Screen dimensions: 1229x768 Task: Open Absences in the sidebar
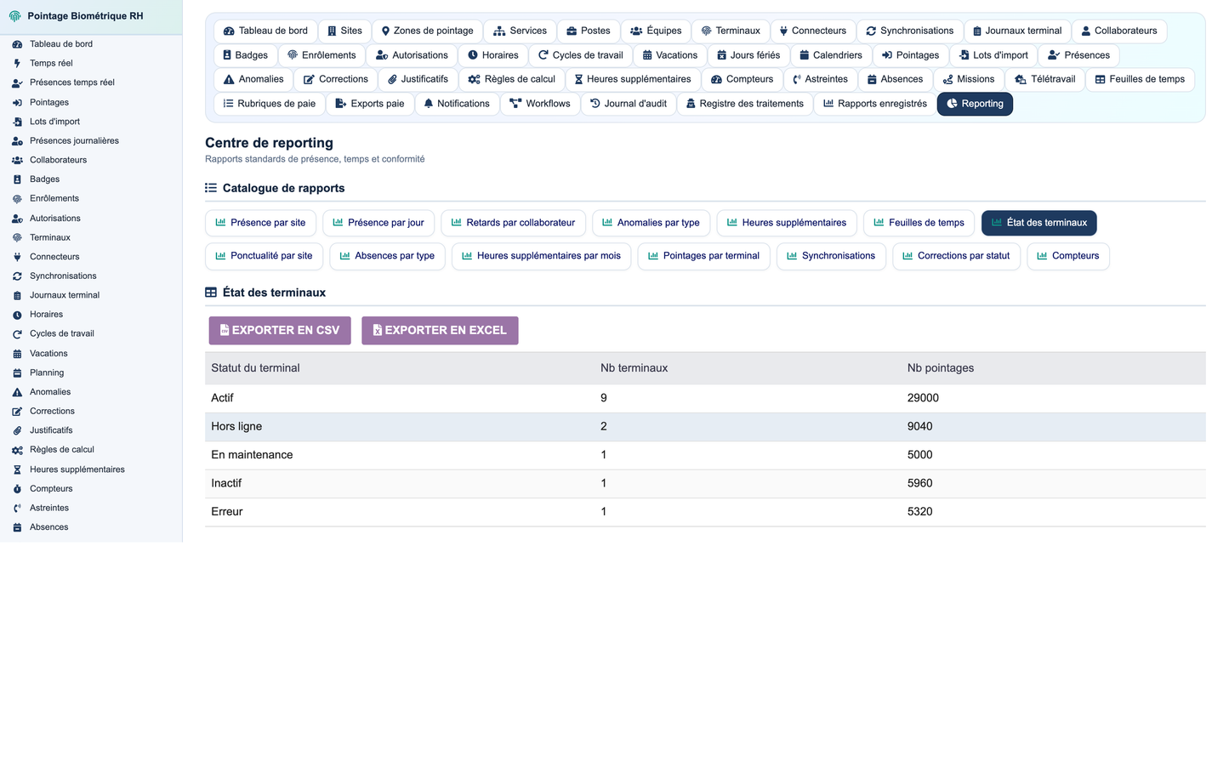tap(91, 527)
